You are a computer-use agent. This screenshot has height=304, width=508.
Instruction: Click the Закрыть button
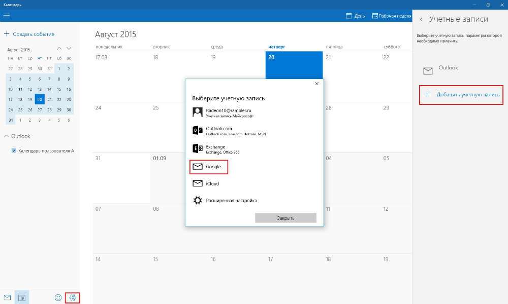(x=285, y=218)
